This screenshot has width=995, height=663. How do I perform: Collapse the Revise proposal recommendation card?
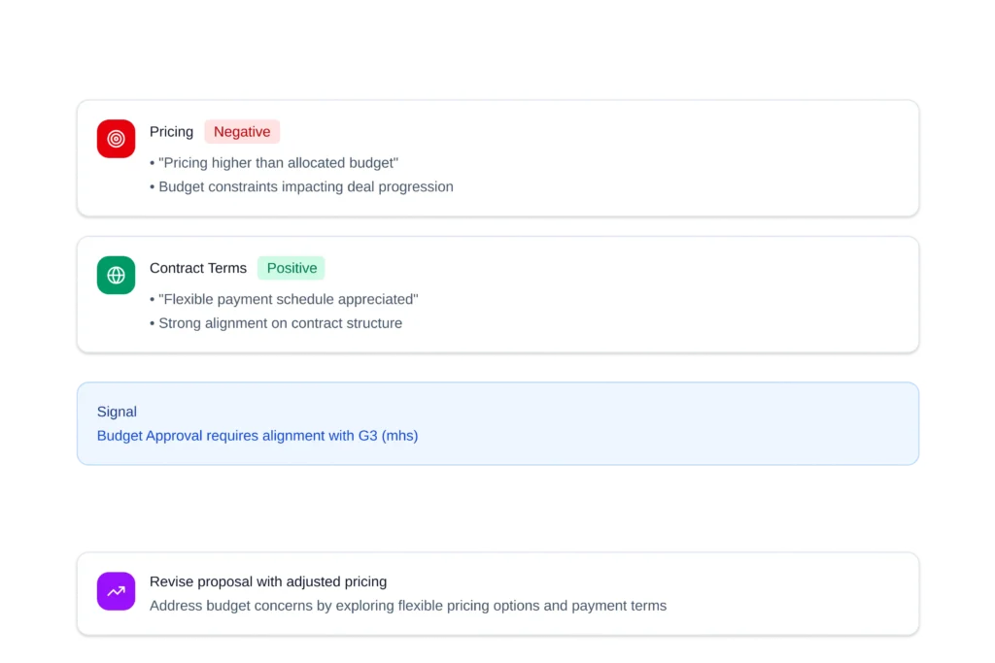click(497, 592)
